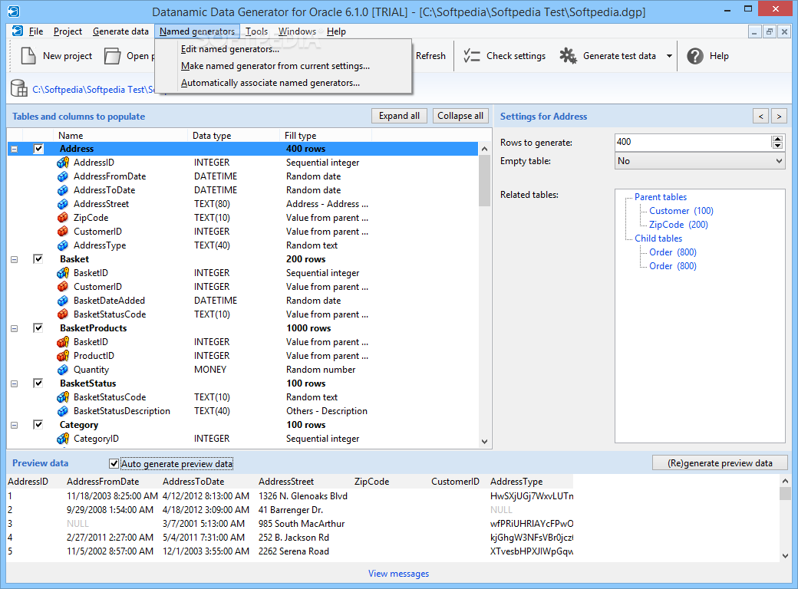The width and height of the screenshot is (798, 589).
Task: Click the AddressType column icon
Action: pyautogui.click(x=63, y=245)
